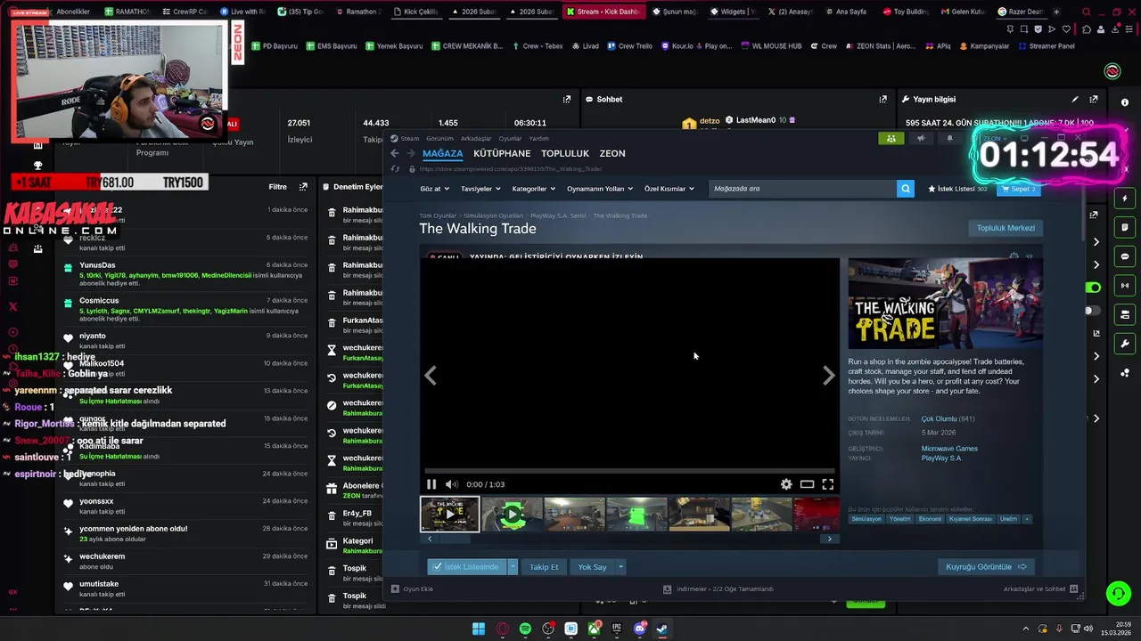Toggle theater mode in trailer player
Viewport: 1141px width, 641px height.
tap(807, 484)
